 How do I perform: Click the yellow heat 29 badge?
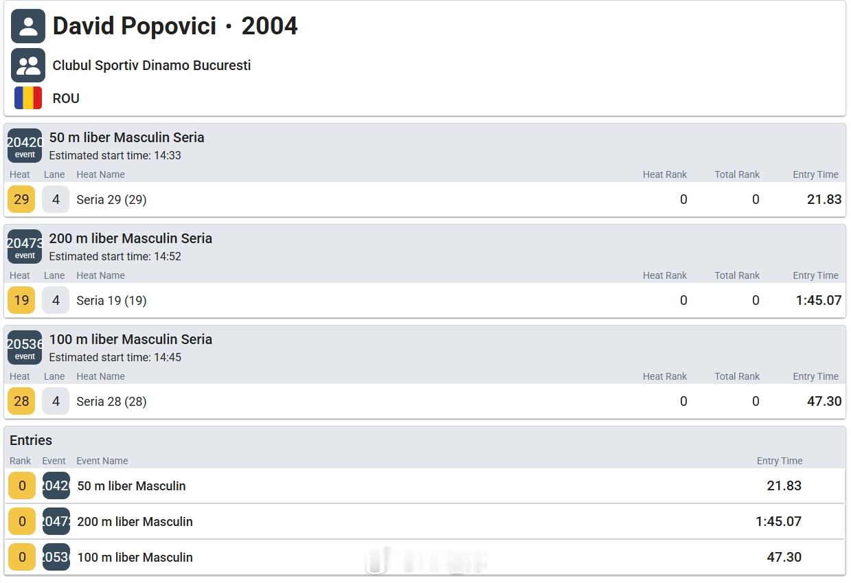click(x=21, y=199)
